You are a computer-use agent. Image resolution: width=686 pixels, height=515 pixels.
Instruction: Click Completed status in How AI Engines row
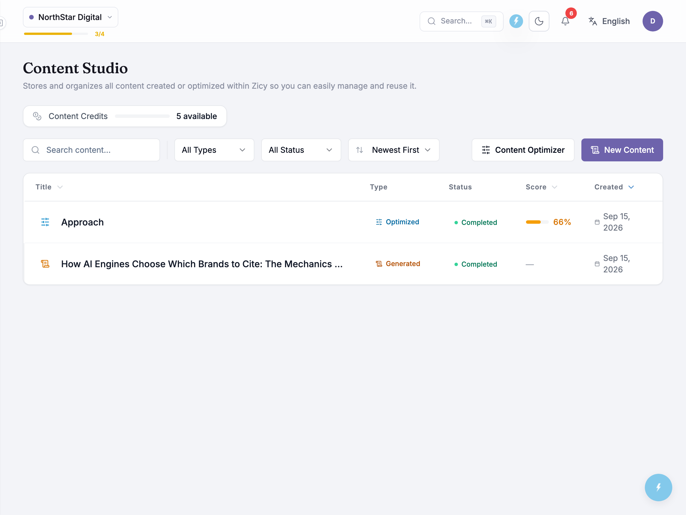[476, 264]
